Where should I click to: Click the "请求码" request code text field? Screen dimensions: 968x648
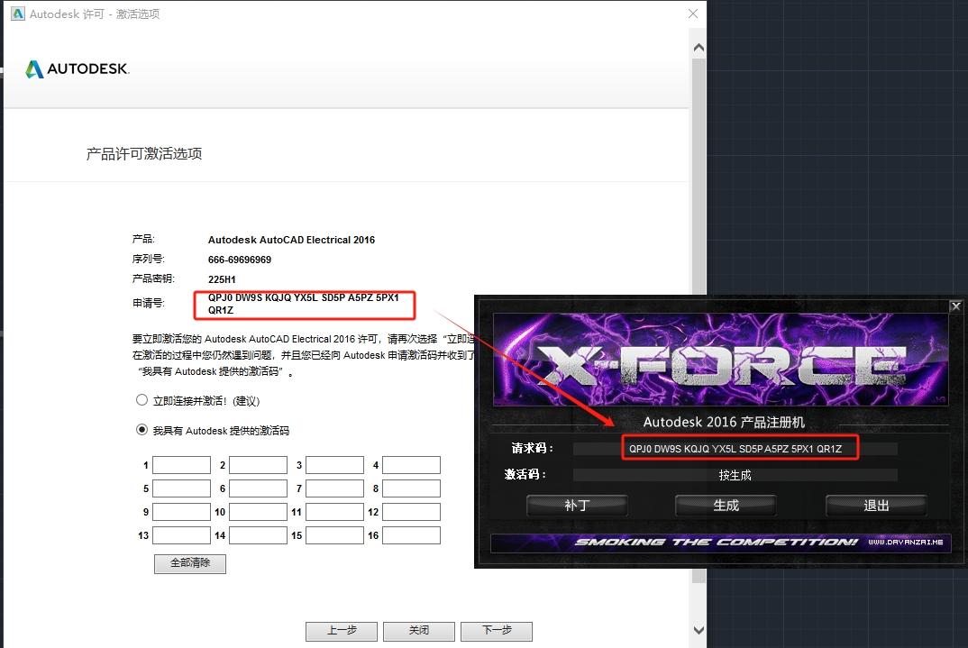coord(735,449)
